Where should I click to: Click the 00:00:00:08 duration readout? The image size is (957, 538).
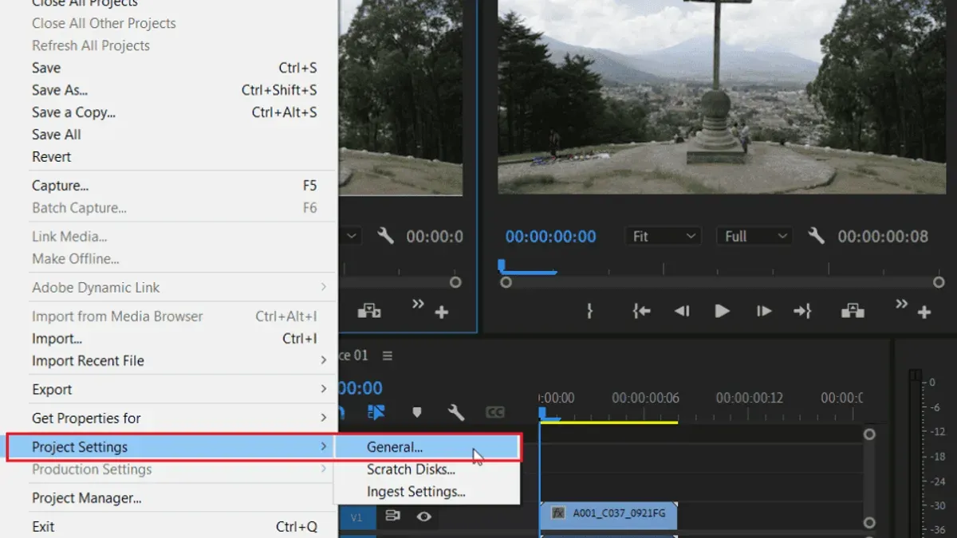pyautogui.click(x=883, y=237)
